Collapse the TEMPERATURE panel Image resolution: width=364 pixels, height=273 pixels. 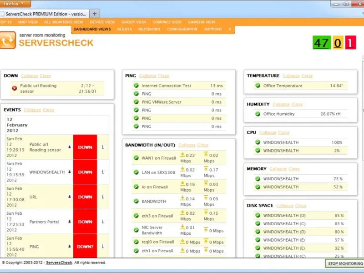pos(291,76)
